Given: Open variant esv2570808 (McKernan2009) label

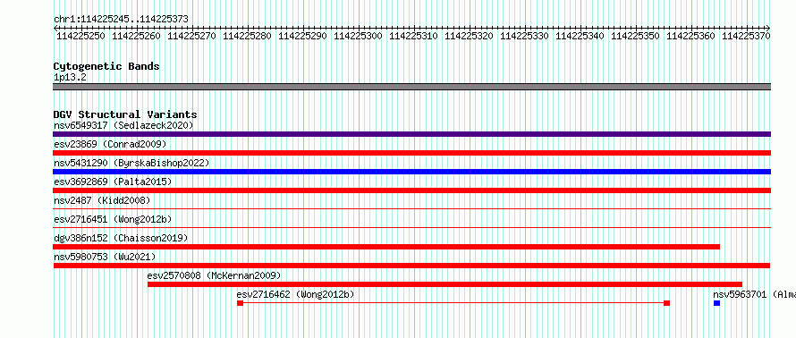Looking at the screenshot, I should coord(214,275).
